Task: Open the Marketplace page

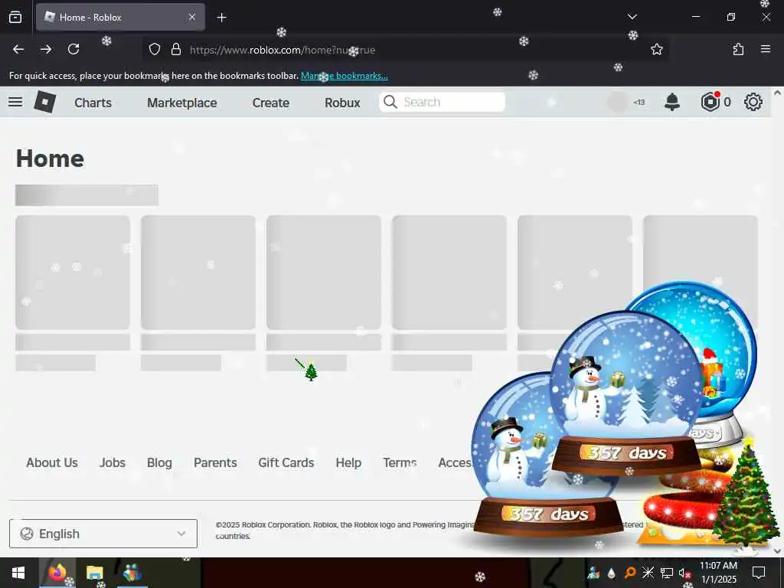Action: [x=182, y=103]
